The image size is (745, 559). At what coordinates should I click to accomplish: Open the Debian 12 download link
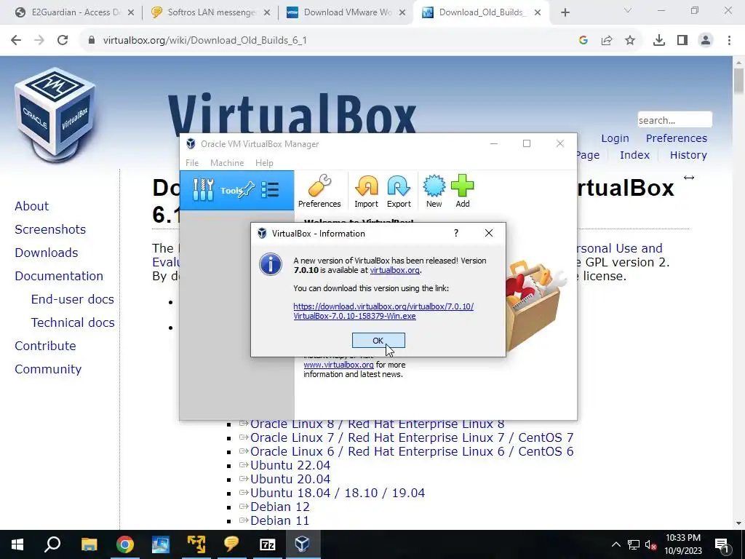[x=280, y=507]
